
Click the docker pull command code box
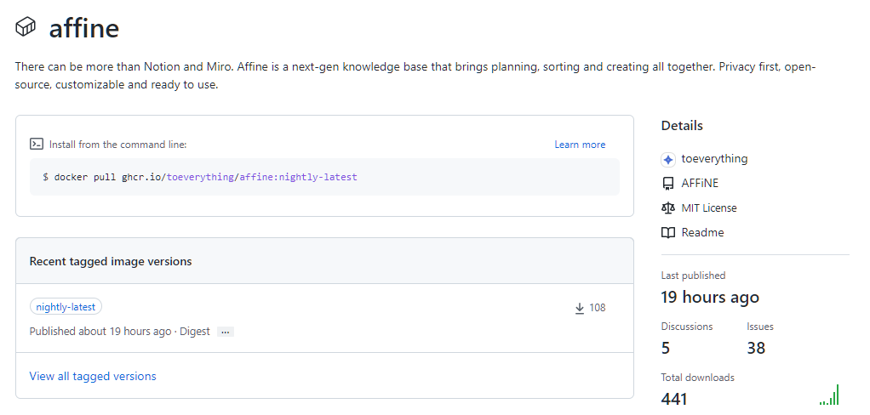coord(324,177)
